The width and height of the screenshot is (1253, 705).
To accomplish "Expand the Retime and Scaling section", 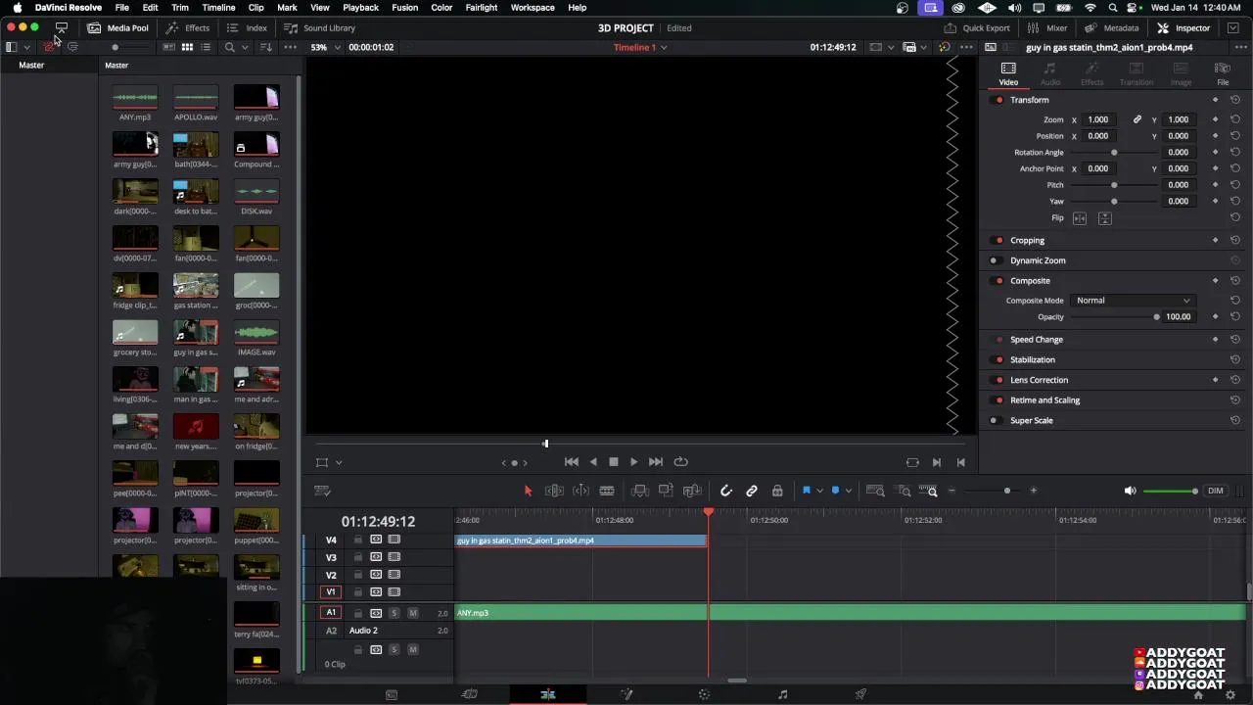I will (1044, 400).
